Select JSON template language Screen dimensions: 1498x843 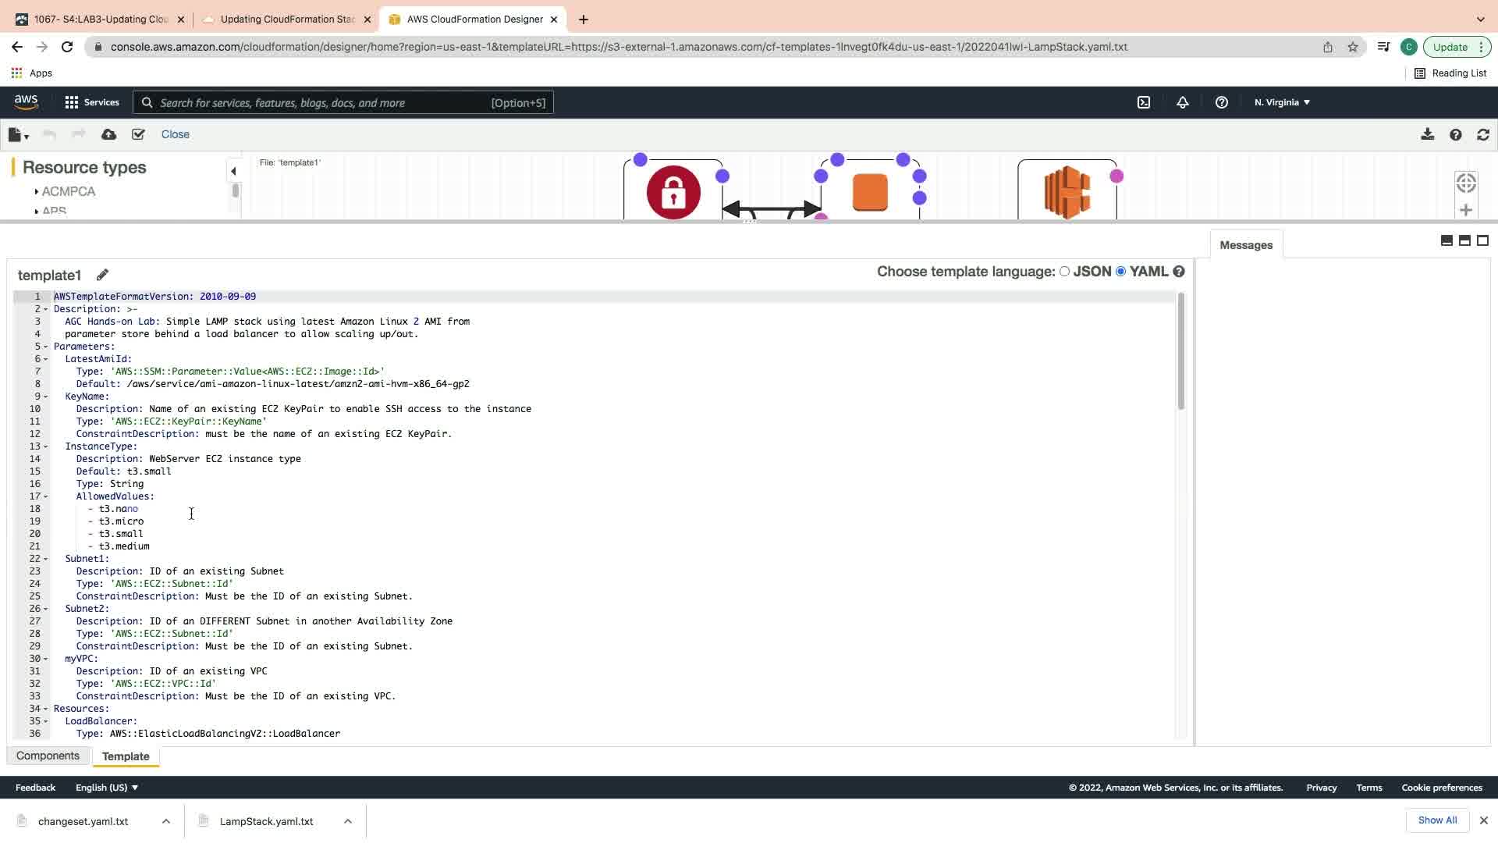pyautogui.click(x=1064, y=272)
